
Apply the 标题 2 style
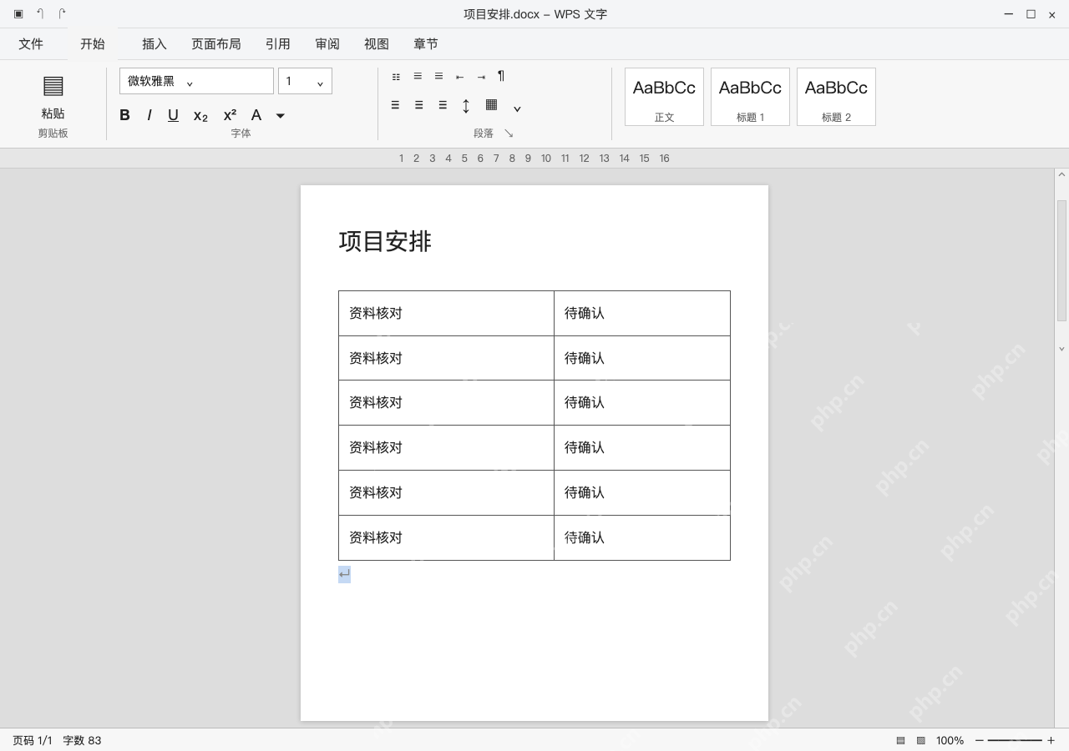(836, 97)
